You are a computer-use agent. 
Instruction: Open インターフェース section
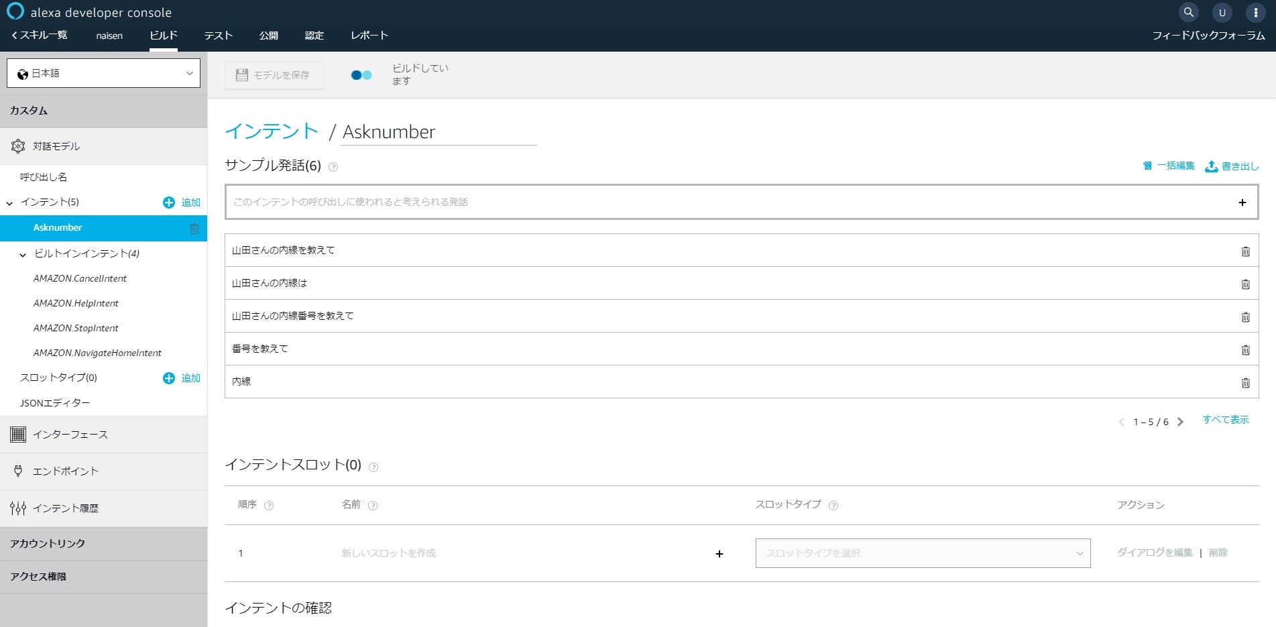click(103, 435)
